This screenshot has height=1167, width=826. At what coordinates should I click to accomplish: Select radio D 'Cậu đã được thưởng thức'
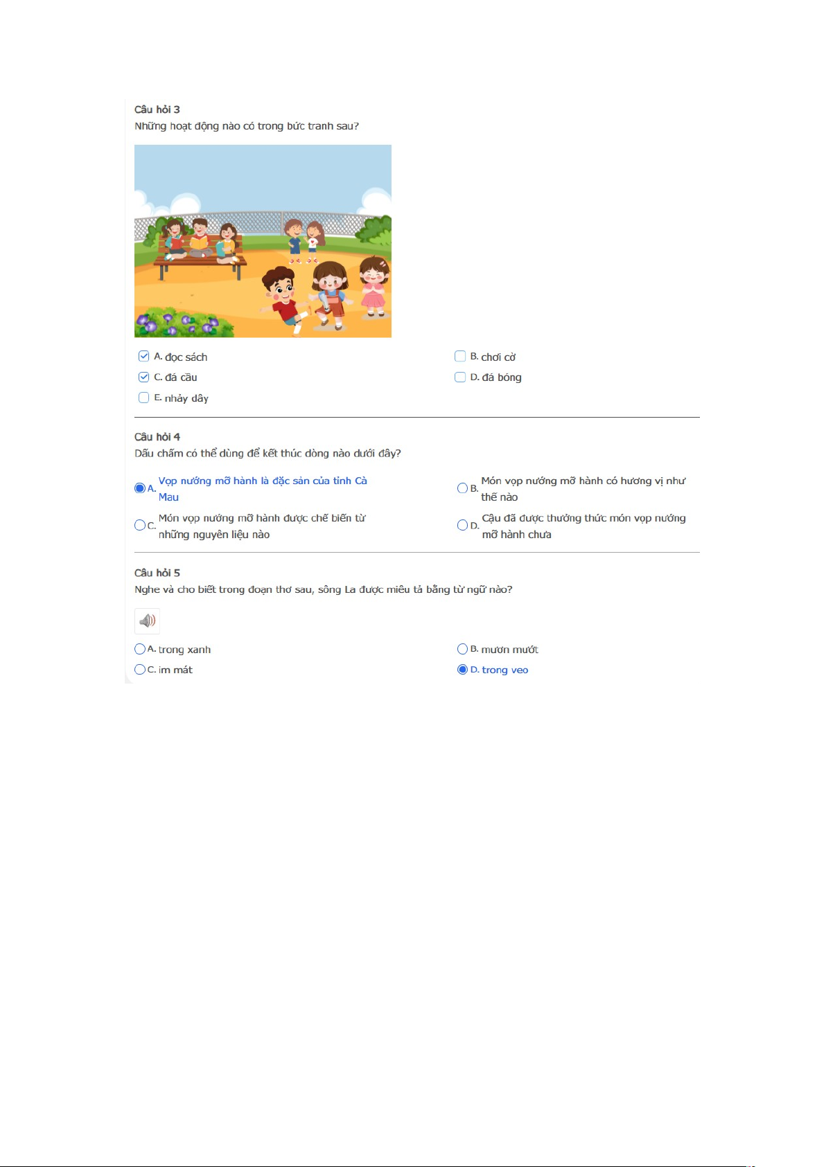pos(462,525)
